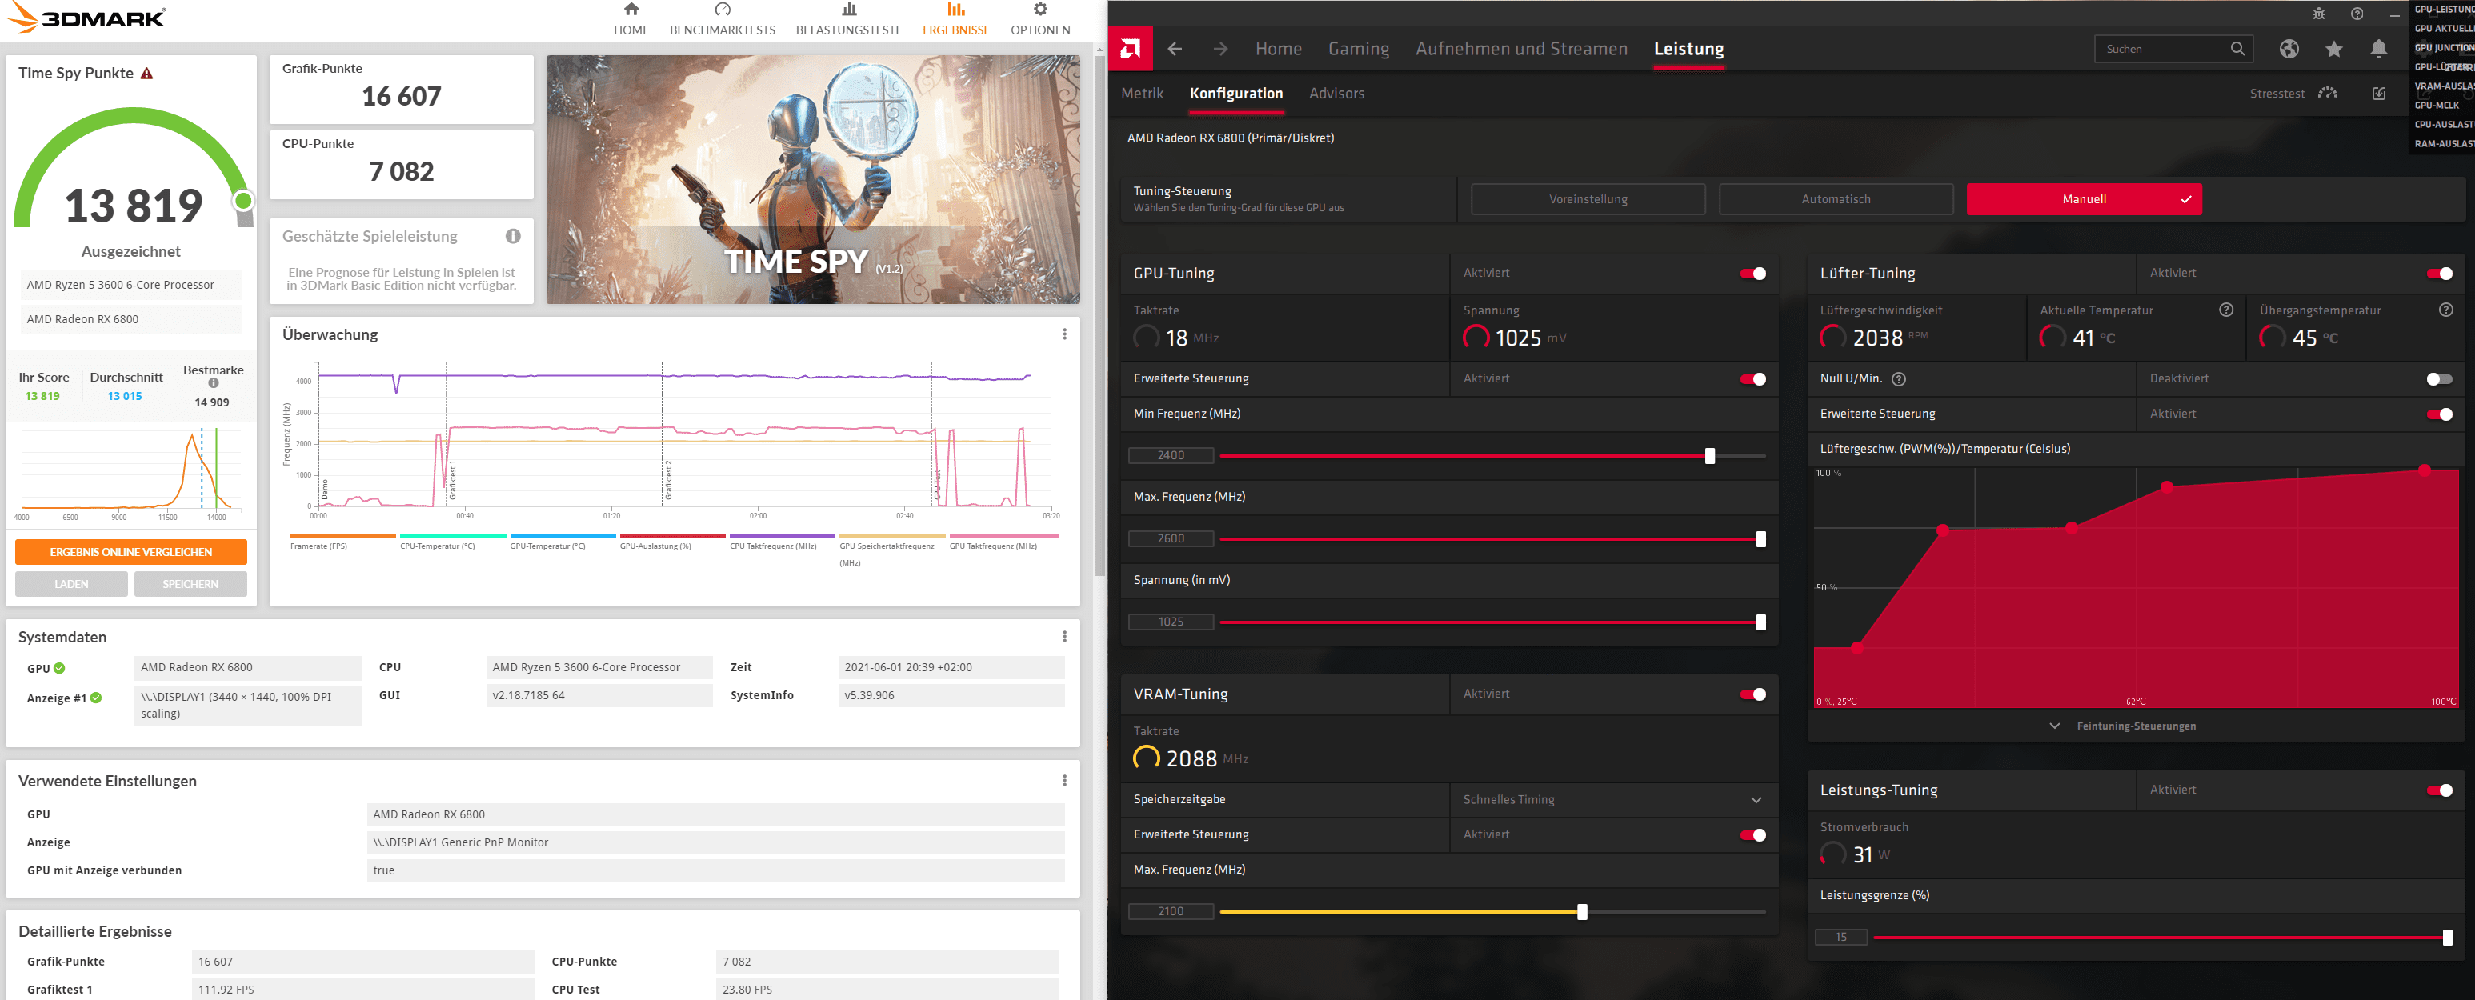Toggle GPU-Tuning Aktiviert switch
Viewport: 2475px width, 1000px height.
(1752, 274)
